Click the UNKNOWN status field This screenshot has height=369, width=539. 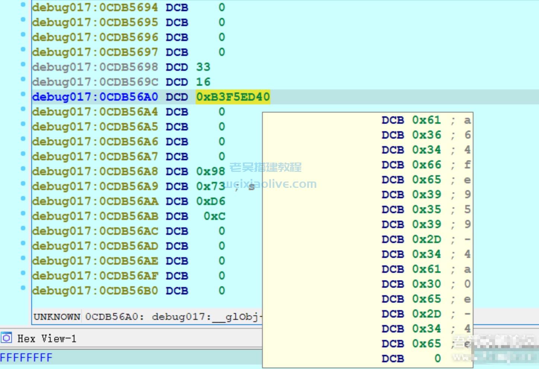click(x=57, y=317)
